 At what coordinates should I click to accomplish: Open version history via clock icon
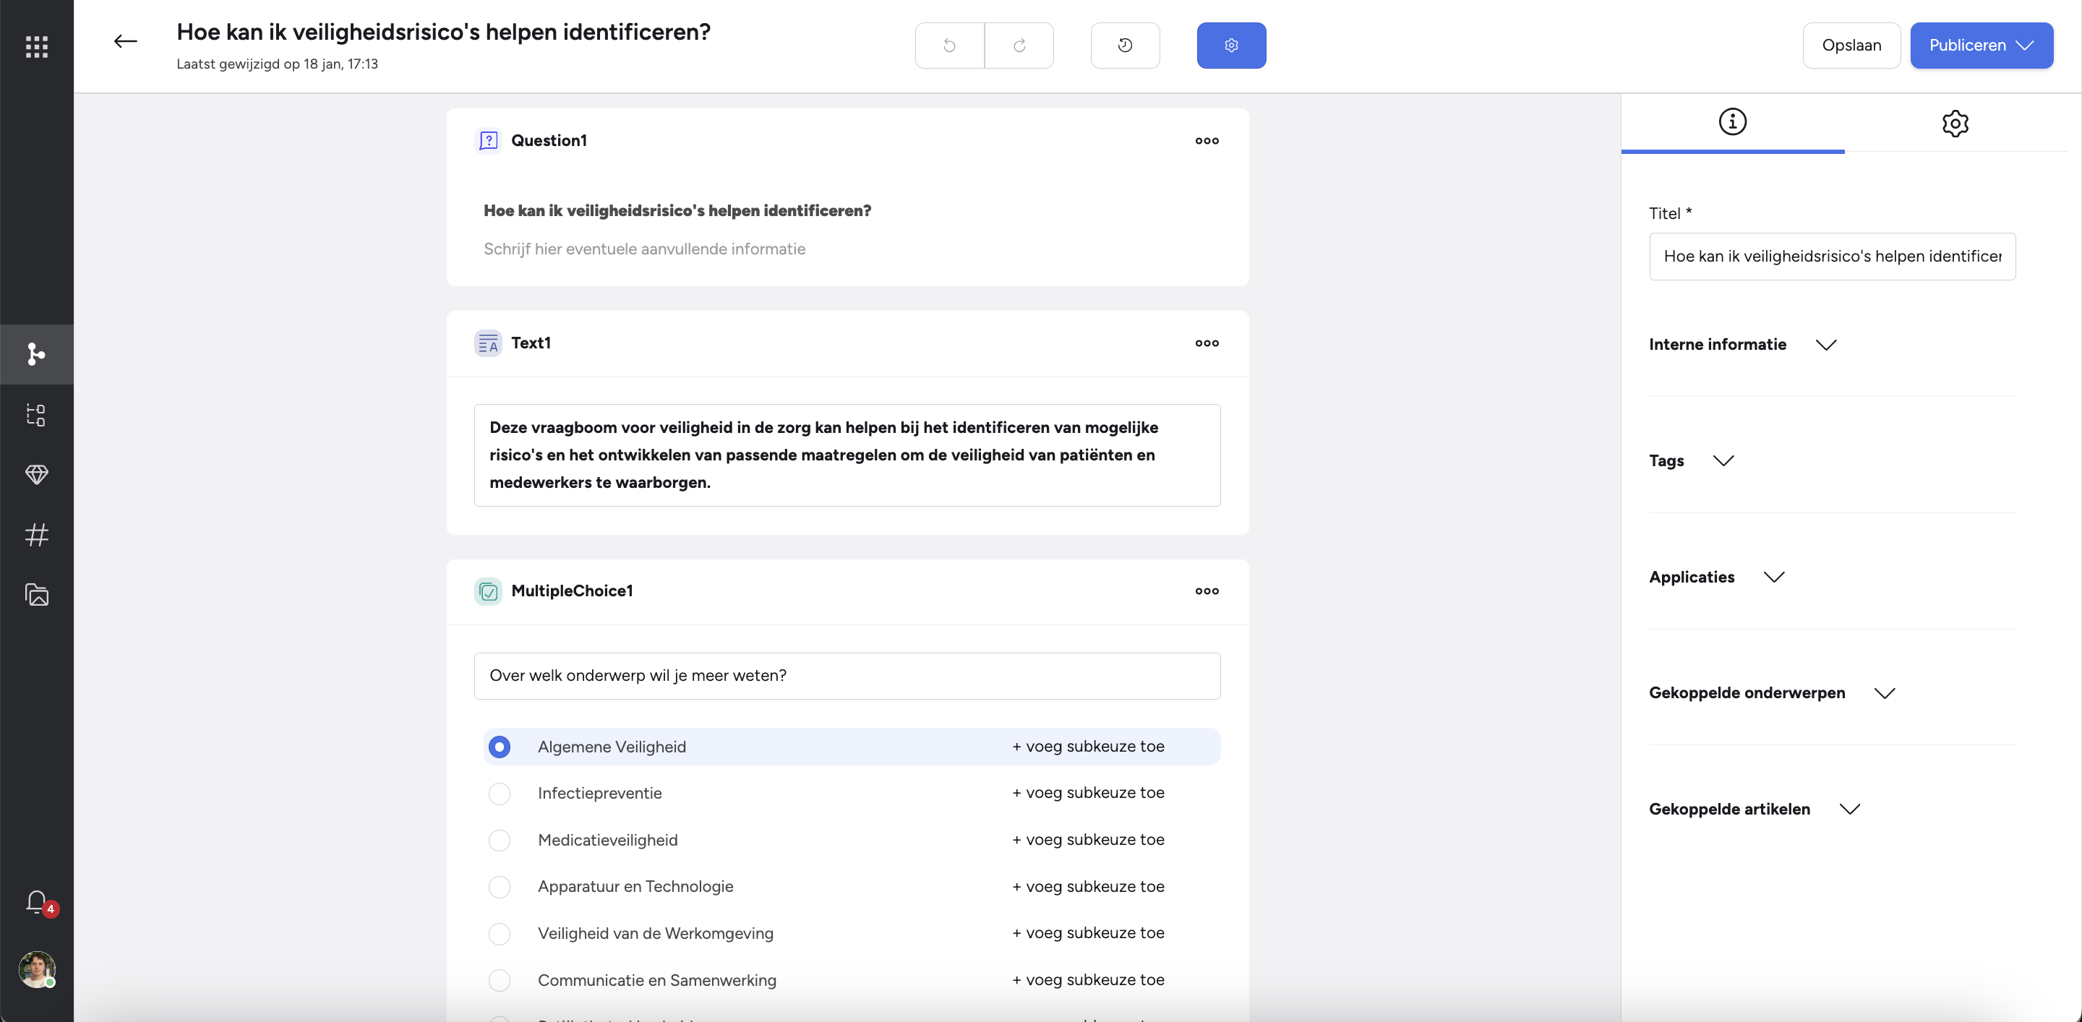1125,46
